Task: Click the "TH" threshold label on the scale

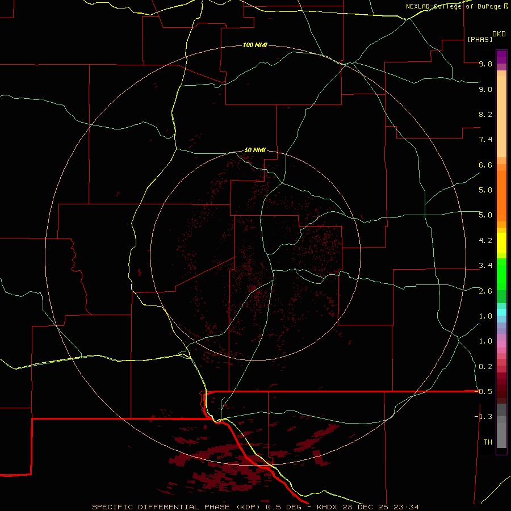Action: pyautogui.click(x=488, y=442)
